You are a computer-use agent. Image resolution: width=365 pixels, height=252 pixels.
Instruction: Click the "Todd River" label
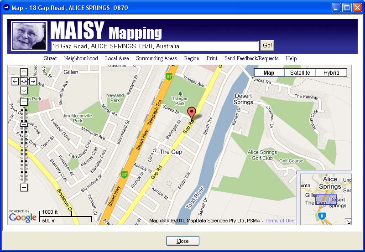click(195, 197)
